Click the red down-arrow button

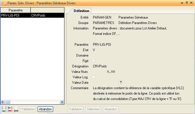10,111
